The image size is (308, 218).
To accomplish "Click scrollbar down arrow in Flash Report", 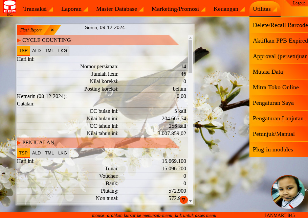I will pos(190,201).
